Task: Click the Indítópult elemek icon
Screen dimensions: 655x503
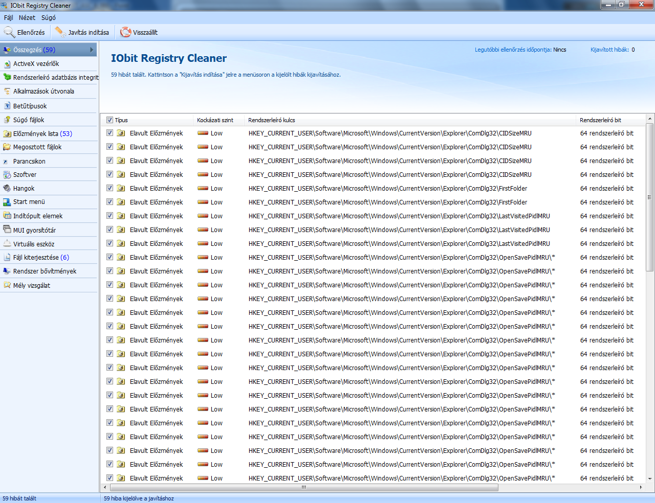Action: tap(7, 216)
